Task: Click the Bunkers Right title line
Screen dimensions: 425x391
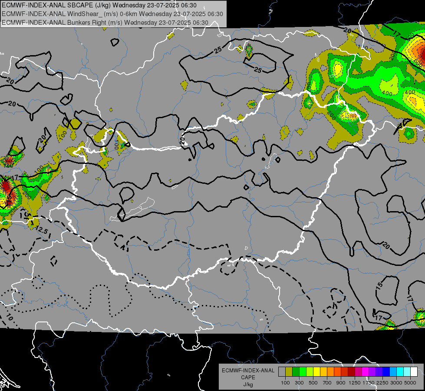Action: [105, 23]
